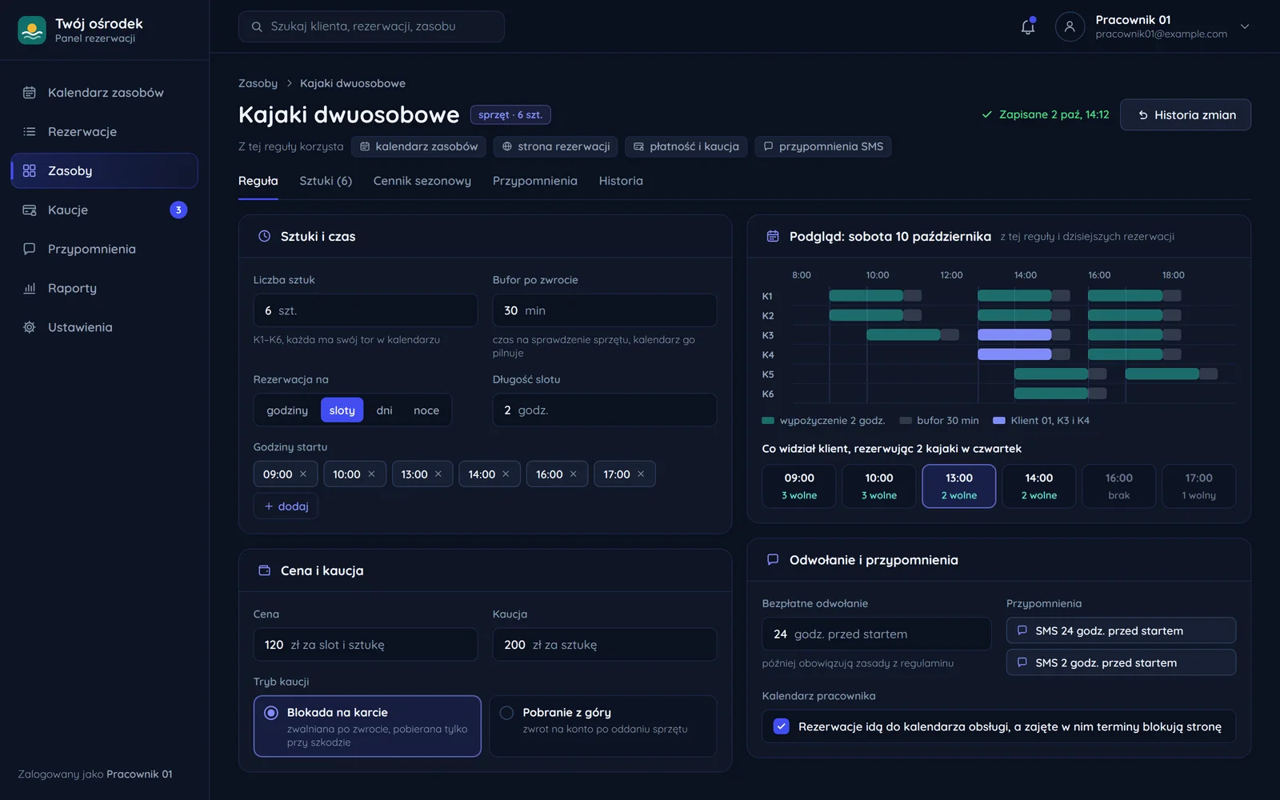Choose godziny reservation unit

click(287, 410)
